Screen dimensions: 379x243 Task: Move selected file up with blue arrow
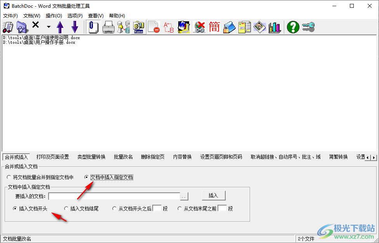click(x=60, y=27)
